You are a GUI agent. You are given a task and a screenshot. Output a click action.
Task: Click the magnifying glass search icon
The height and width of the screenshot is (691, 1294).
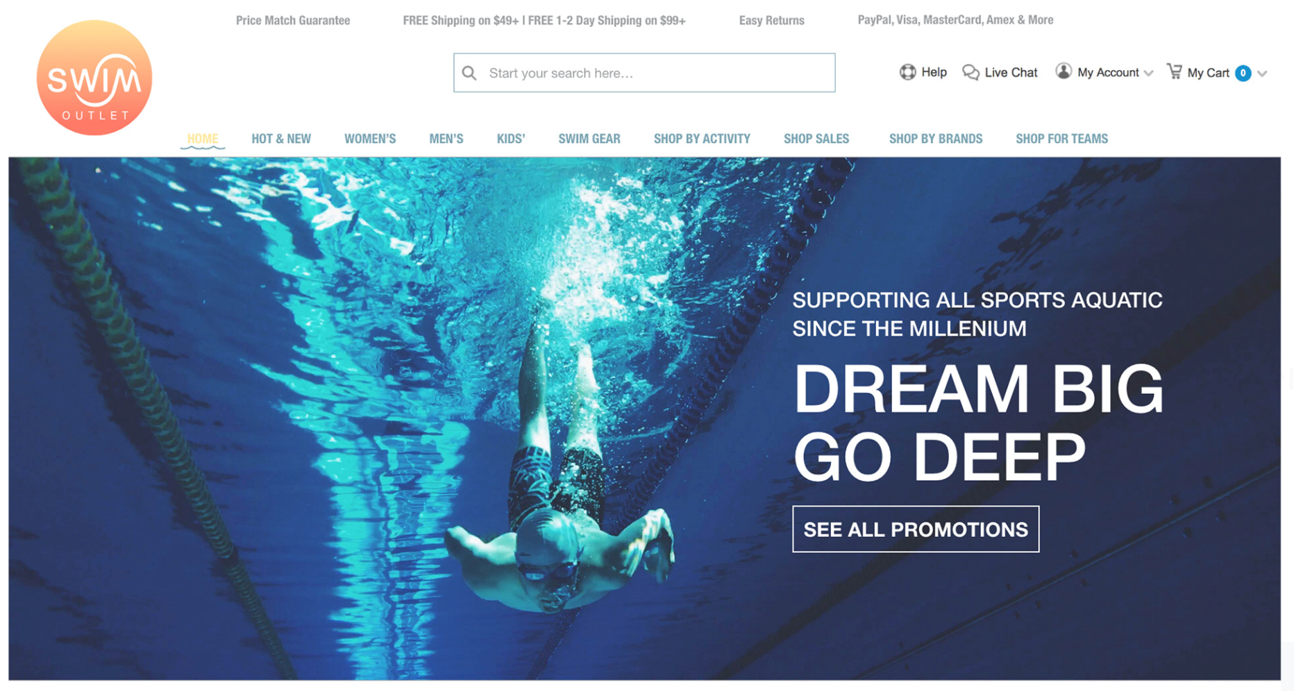[469, 73]
